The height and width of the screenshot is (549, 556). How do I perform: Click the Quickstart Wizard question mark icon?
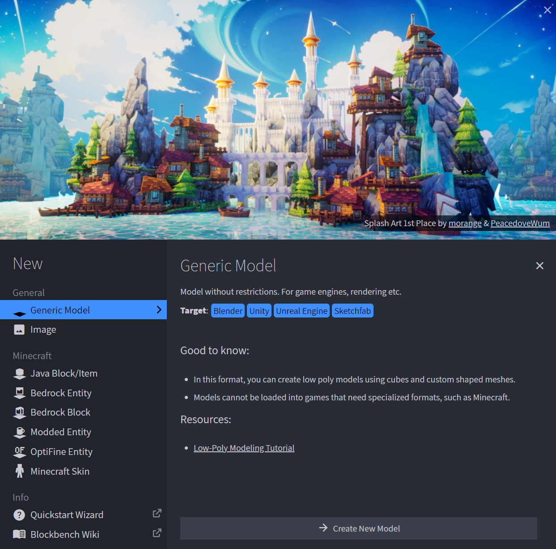(19, 515)
